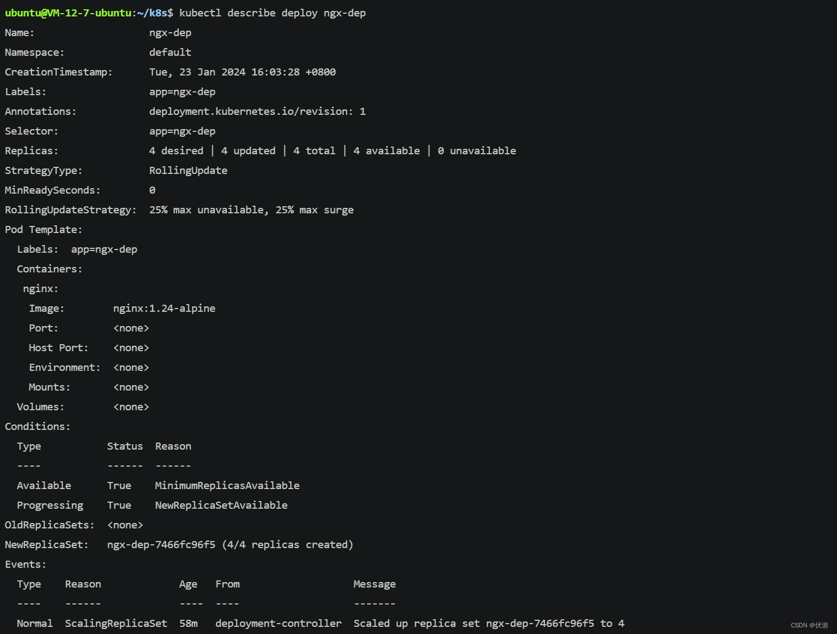The height and width of the screenshot is (634, 837).
Task: Click the 'Message' column header in Events
Action: [374, 584]
